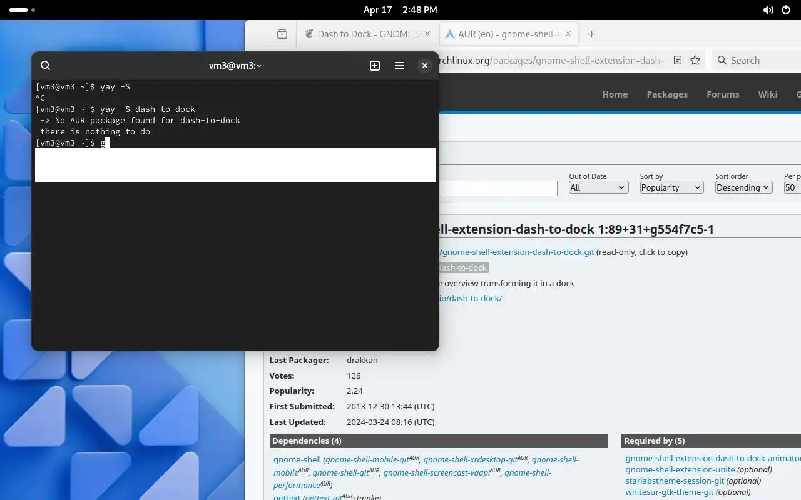Open the clock and calendar panel
Screen dimensions: 801x500
click(x=400, y=10)
